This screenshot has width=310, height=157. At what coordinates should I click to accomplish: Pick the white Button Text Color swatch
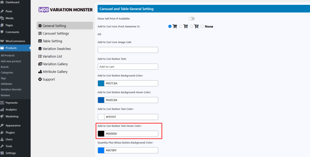[101, 117]
